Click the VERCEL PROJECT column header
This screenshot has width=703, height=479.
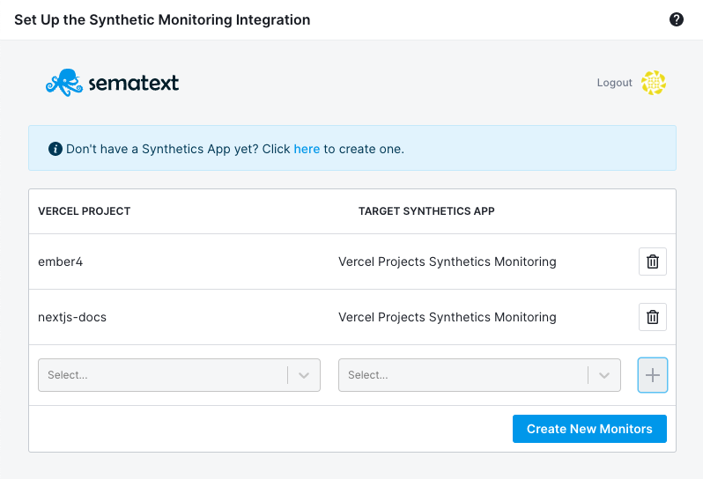coord(85,211)
